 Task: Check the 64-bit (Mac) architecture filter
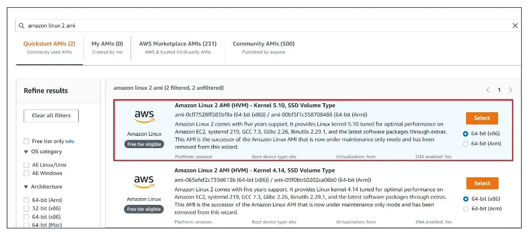[26, 225]
